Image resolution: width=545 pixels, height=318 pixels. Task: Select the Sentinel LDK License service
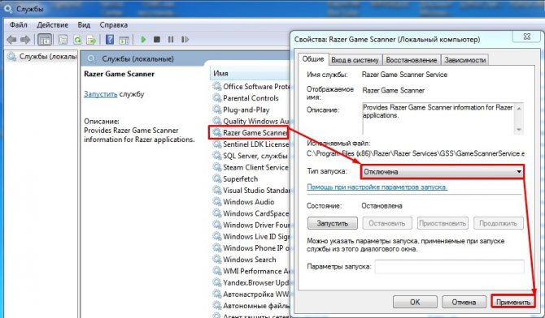pyautogui.click(x=251, y=144)
